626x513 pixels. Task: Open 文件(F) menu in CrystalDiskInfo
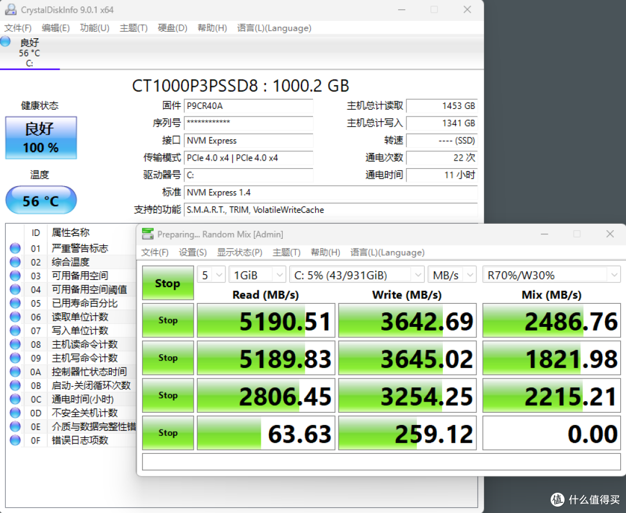pyautogui.click(x=18, y=28)
